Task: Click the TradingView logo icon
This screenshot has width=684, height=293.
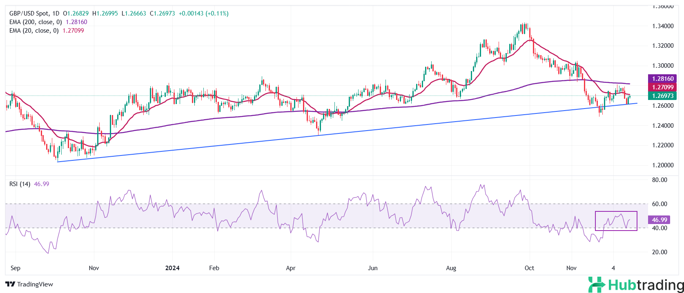Action: point(10,284)
